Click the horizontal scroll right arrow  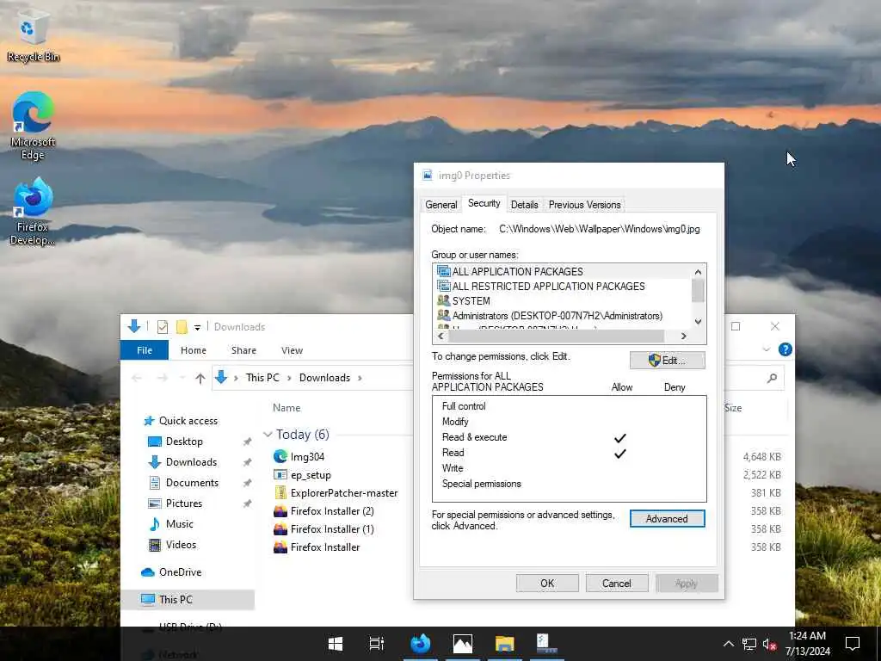coord(683,337)
